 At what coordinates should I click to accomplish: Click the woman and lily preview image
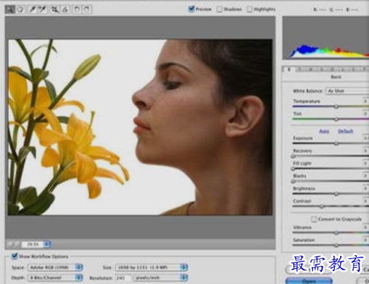click(x=140, y=127)
